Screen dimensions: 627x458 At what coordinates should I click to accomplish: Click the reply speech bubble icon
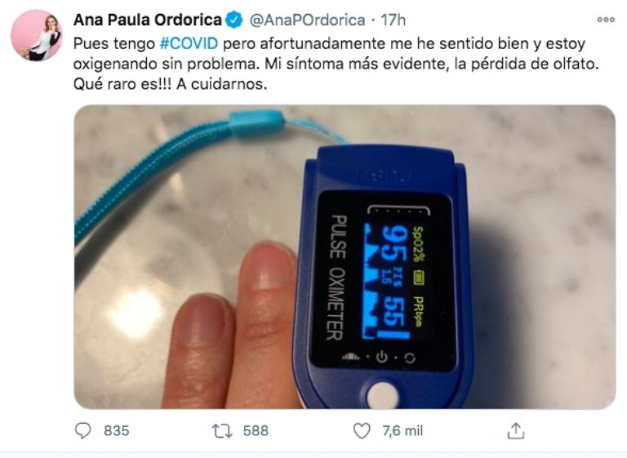[82, 431]
